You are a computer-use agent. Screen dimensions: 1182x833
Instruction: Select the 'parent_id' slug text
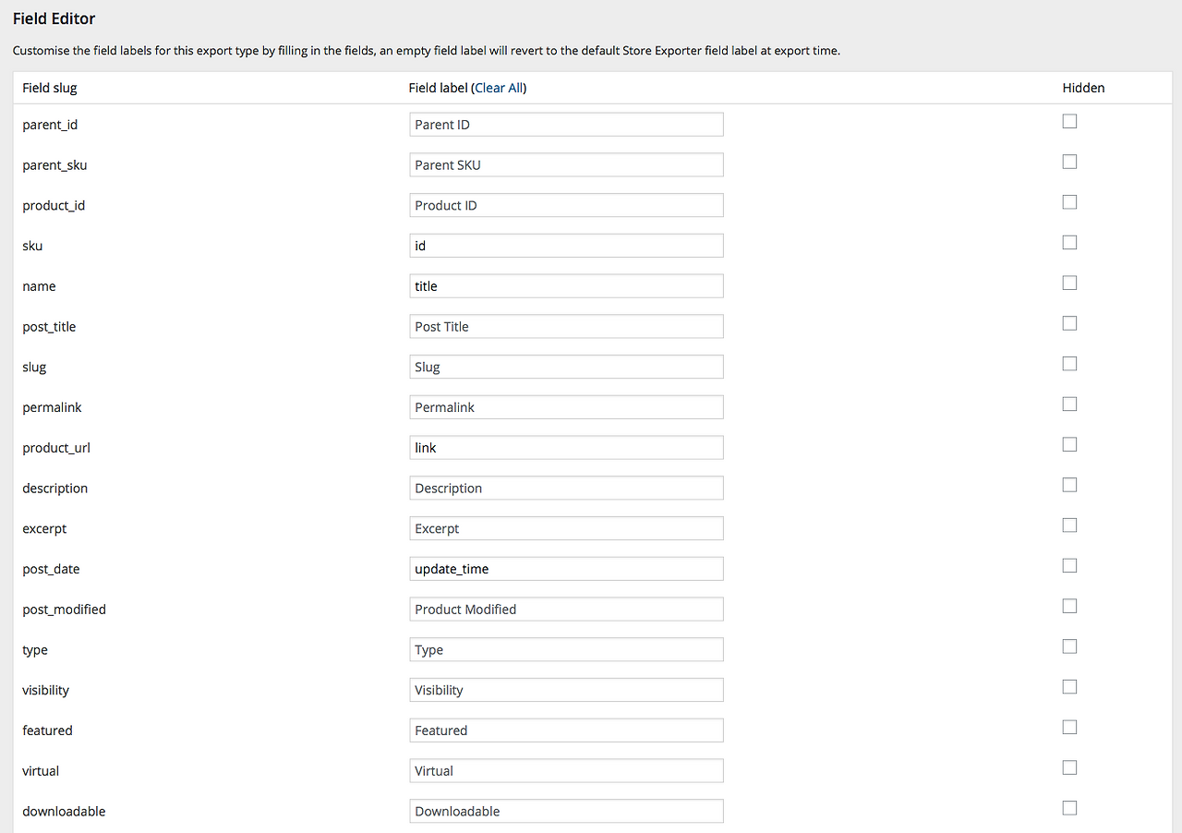point(50,125)
